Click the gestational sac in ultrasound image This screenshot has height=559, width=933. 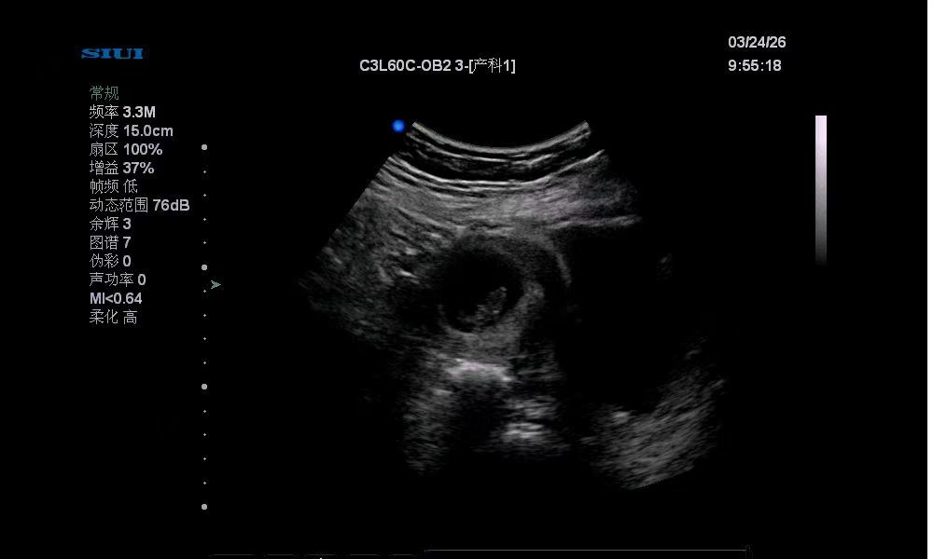490,291
